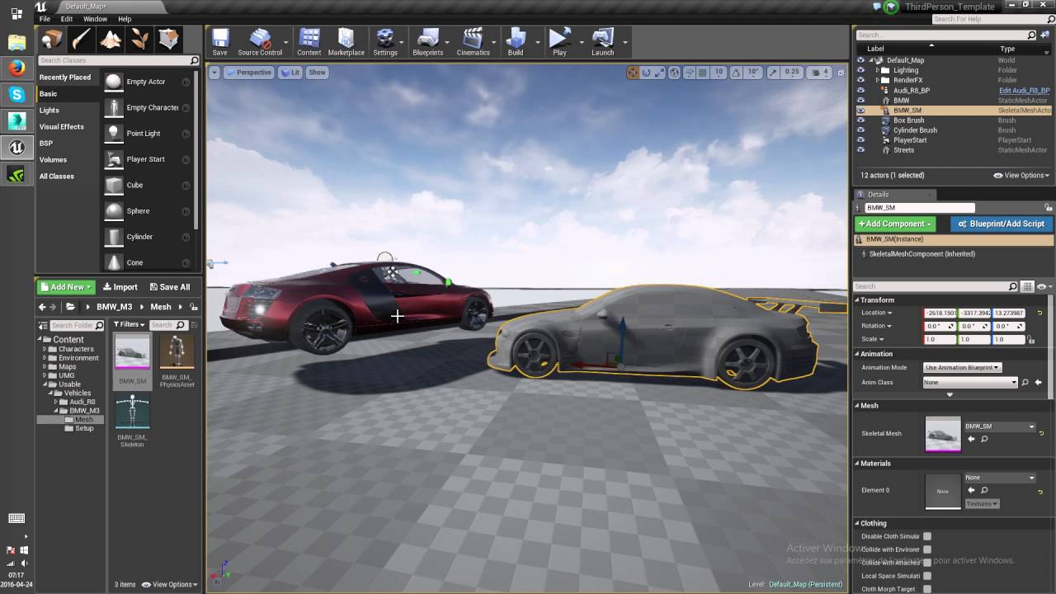Viewport: 1056px width, 594px height.
Task: Go back in Content Browser history
Action: point(42,307)
